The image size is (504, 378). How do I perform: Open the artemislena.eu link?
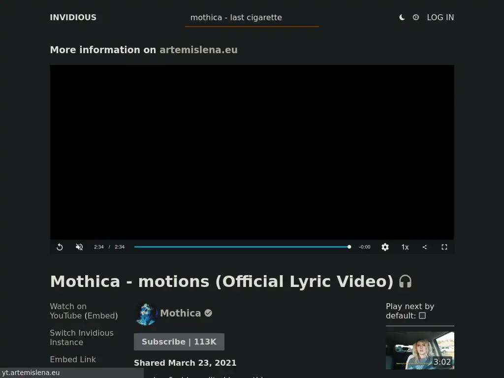pyautogui.click(x=198, y=50)
